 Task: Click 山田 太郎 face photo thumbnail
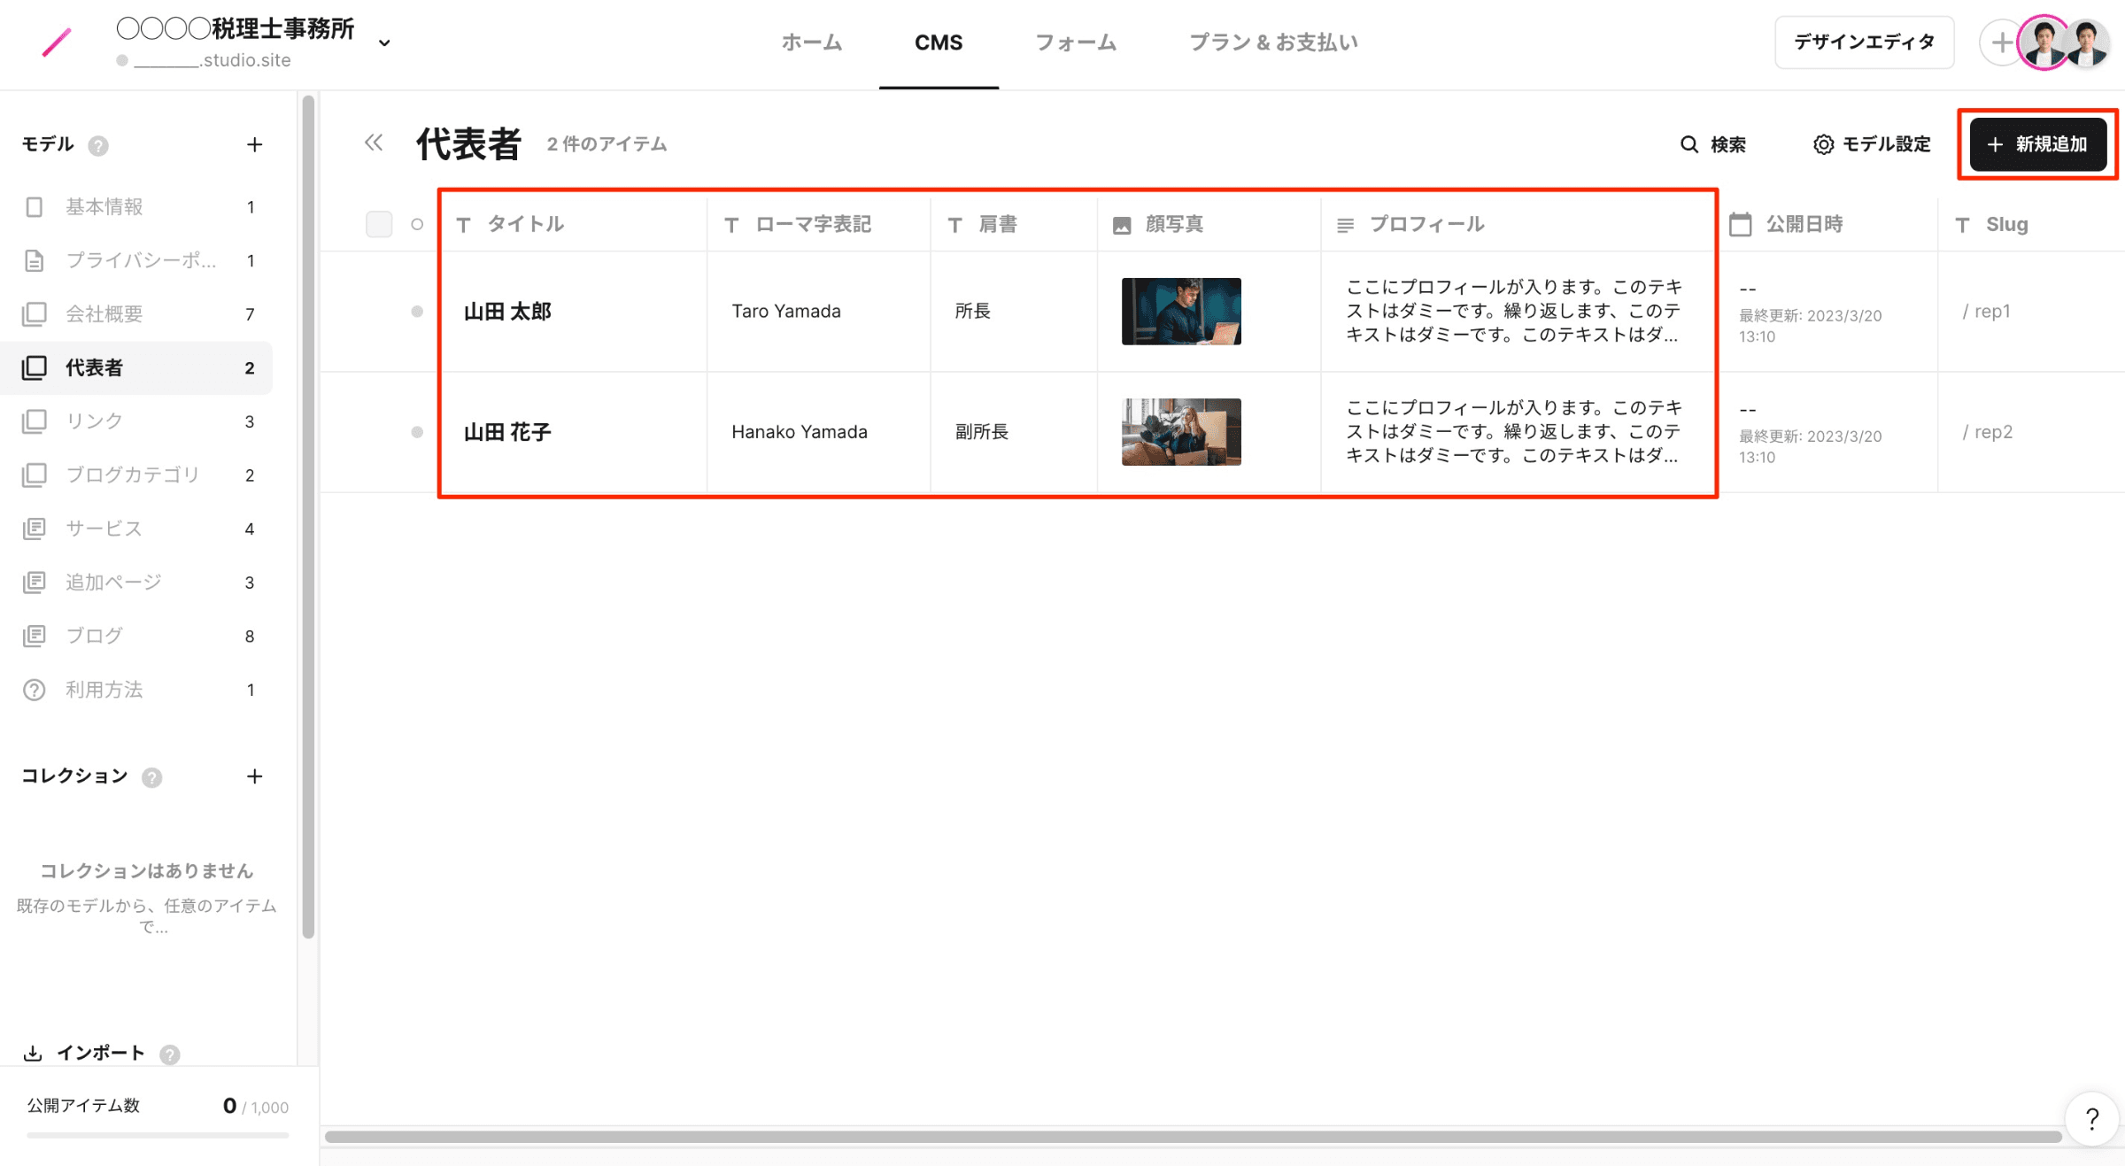click(x=1181, y=312)
